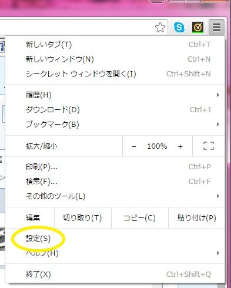
Task: Increase zoom with plus button
Action: tap(180, 146)
